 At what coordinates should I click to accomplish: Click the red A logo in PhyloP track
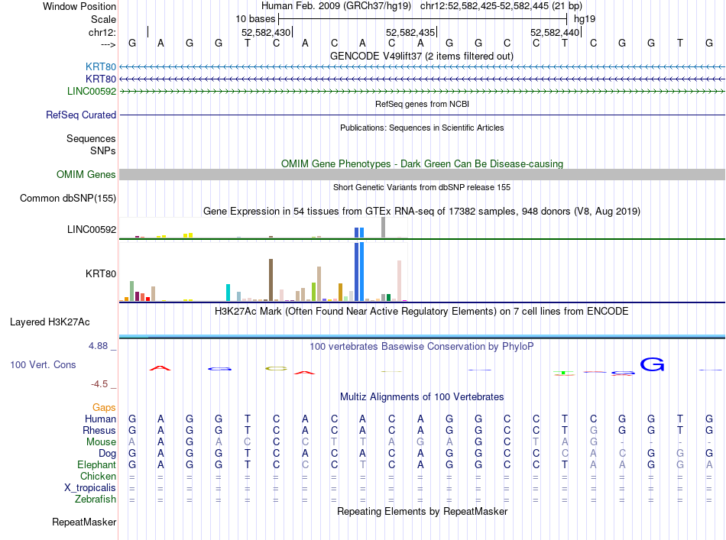coord(160,368)
